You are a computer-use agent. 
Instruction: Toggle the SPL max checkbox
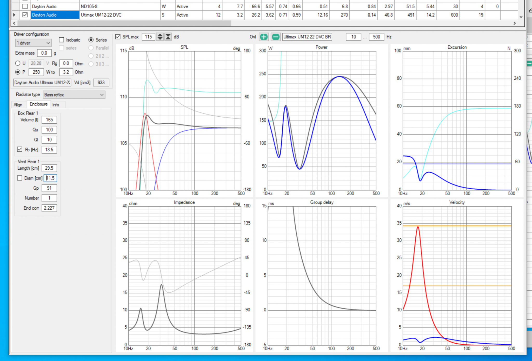pyautogui.click(x=118, y=37)
